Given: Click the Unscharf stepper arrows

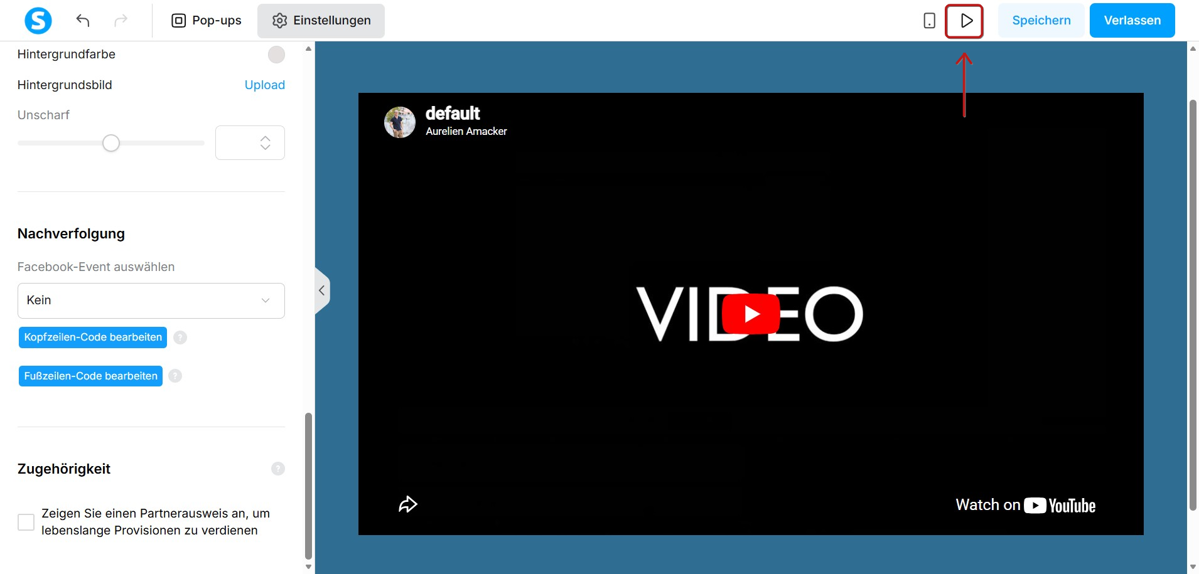Looking at the screenshot, I should tap(266, 143).
